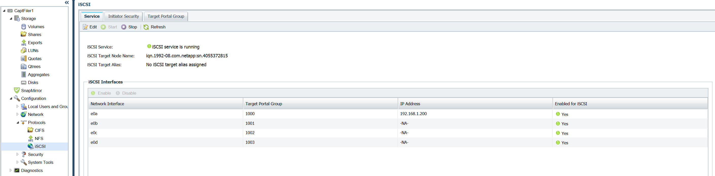The height and width of the screenshot is (176, 715).
Task: Click the System Tools icon
Action: click(24, 162)
